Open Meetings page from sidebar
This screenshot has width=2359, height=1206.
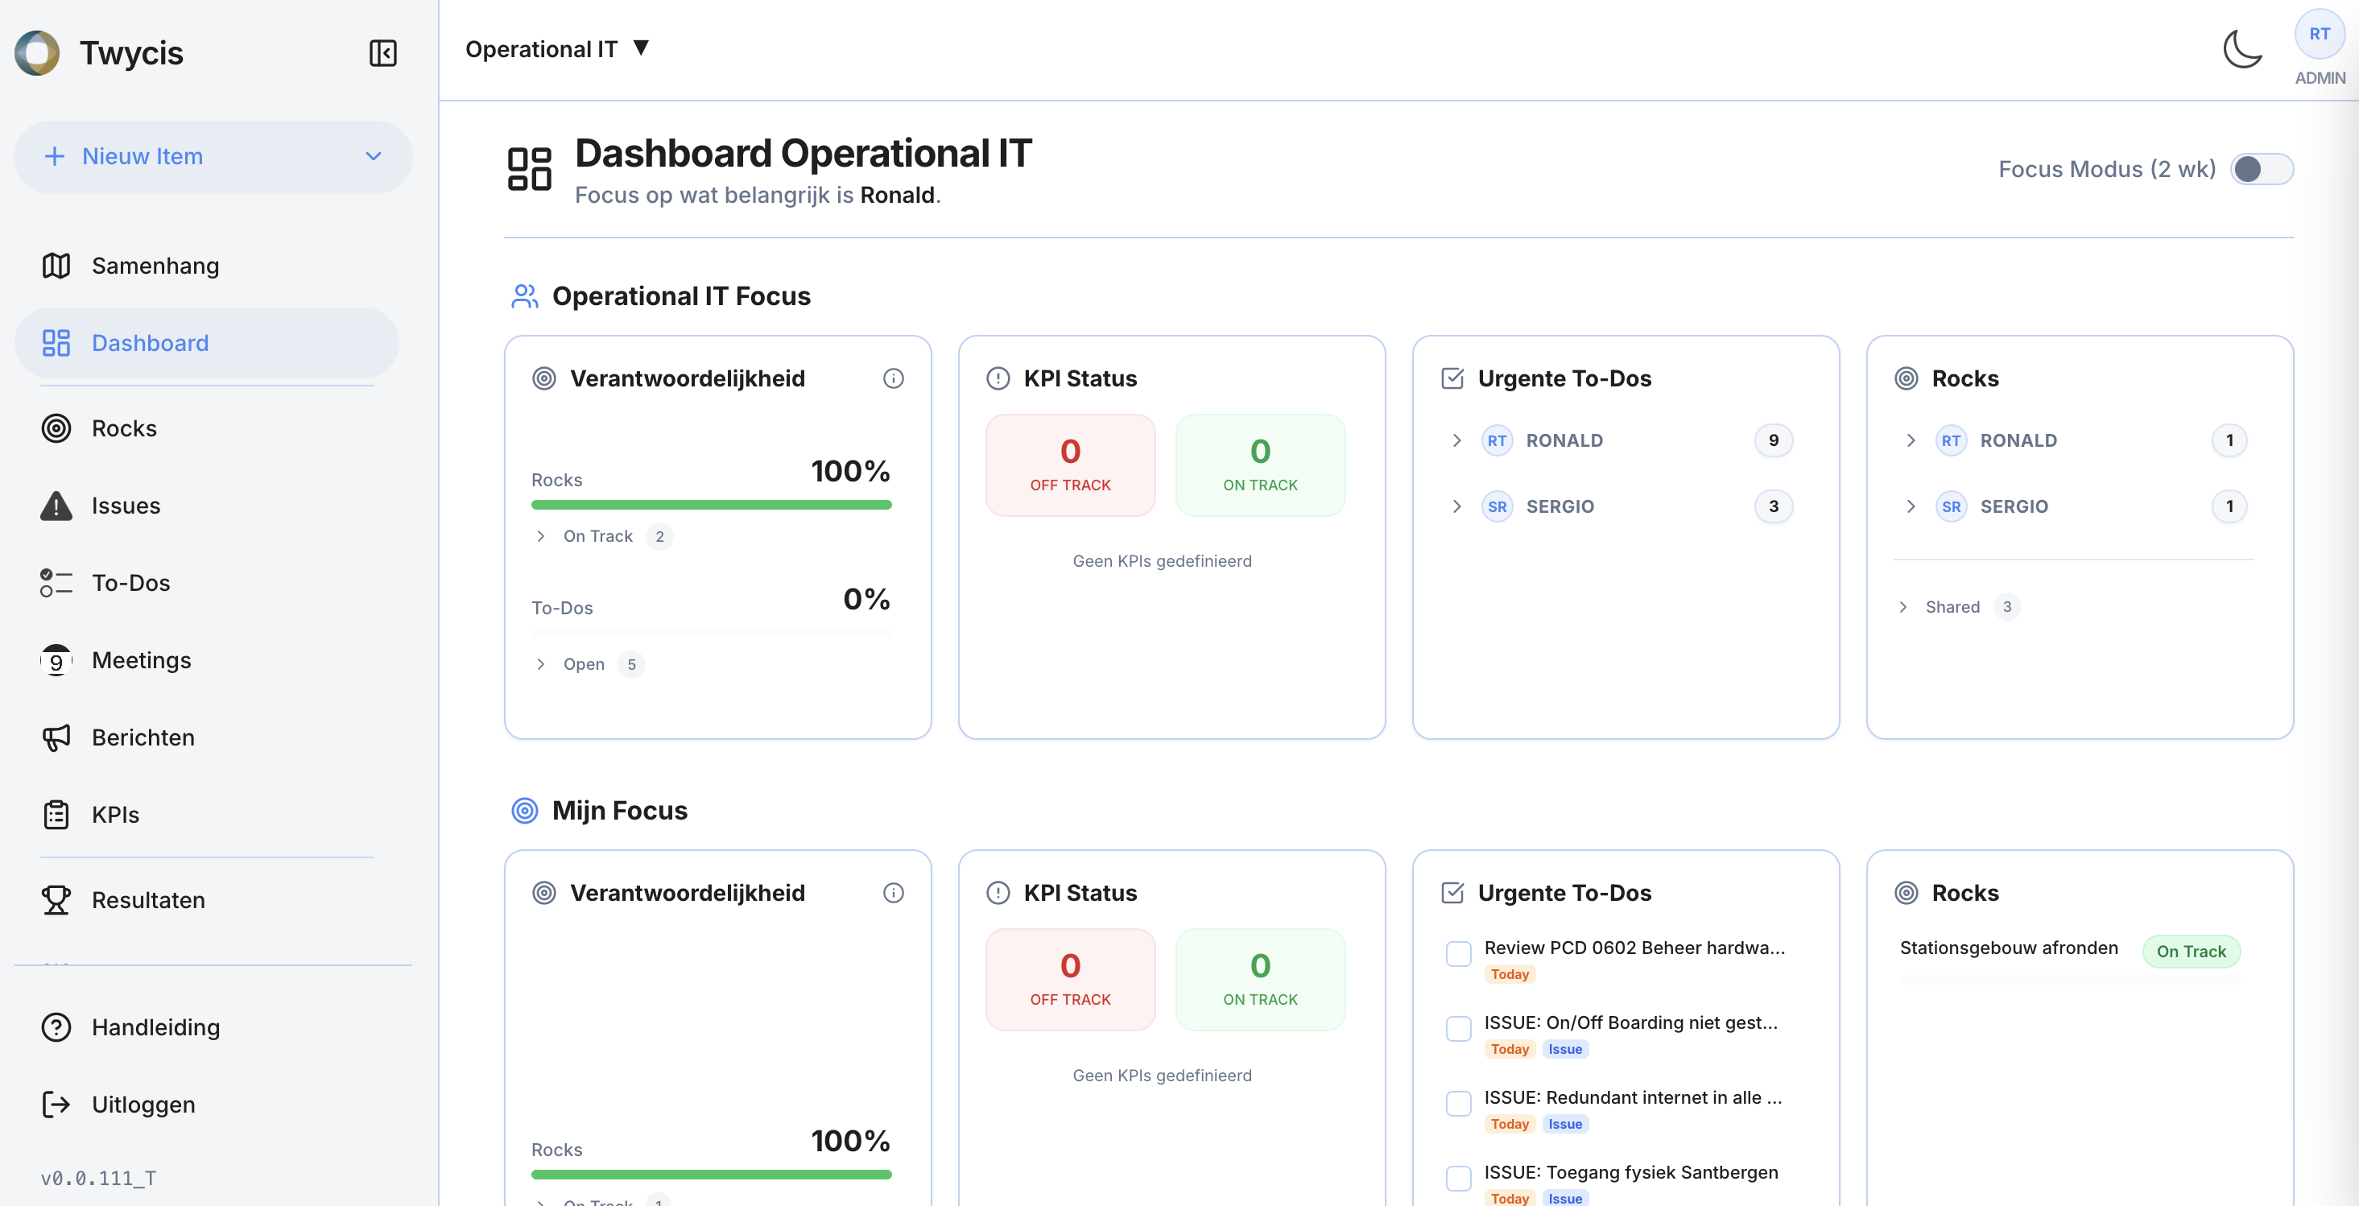point(207,660)
